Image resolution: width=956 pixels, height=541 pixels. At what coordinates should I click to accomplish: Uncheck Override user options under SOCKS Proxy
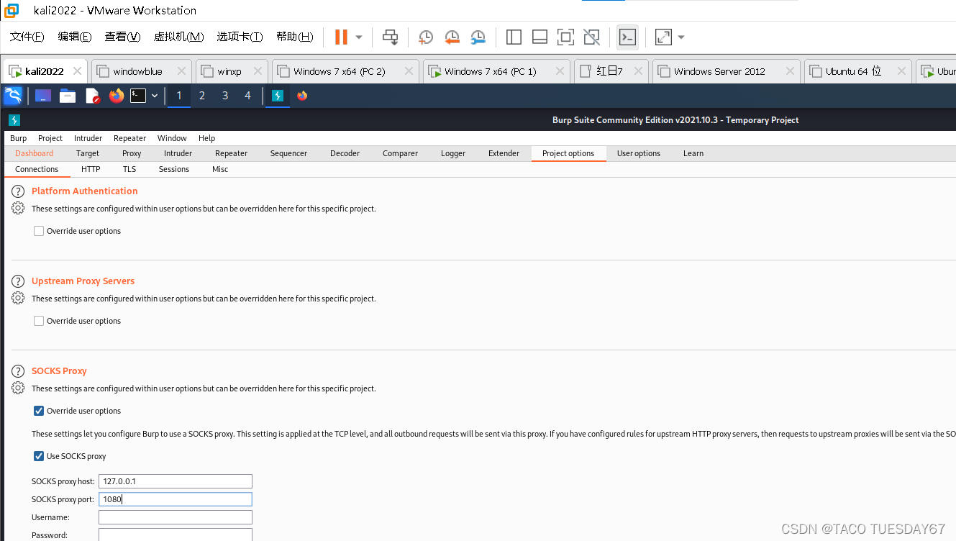39,411
